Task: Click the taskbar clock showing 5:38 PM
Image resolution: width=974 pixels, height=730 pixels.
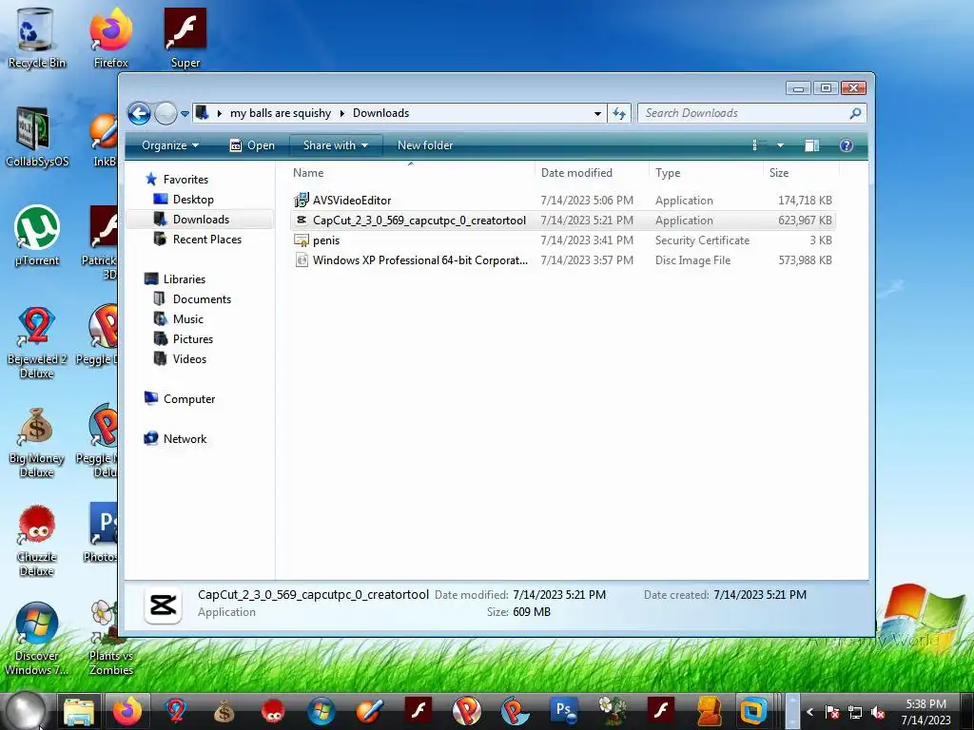Action: 925,712
